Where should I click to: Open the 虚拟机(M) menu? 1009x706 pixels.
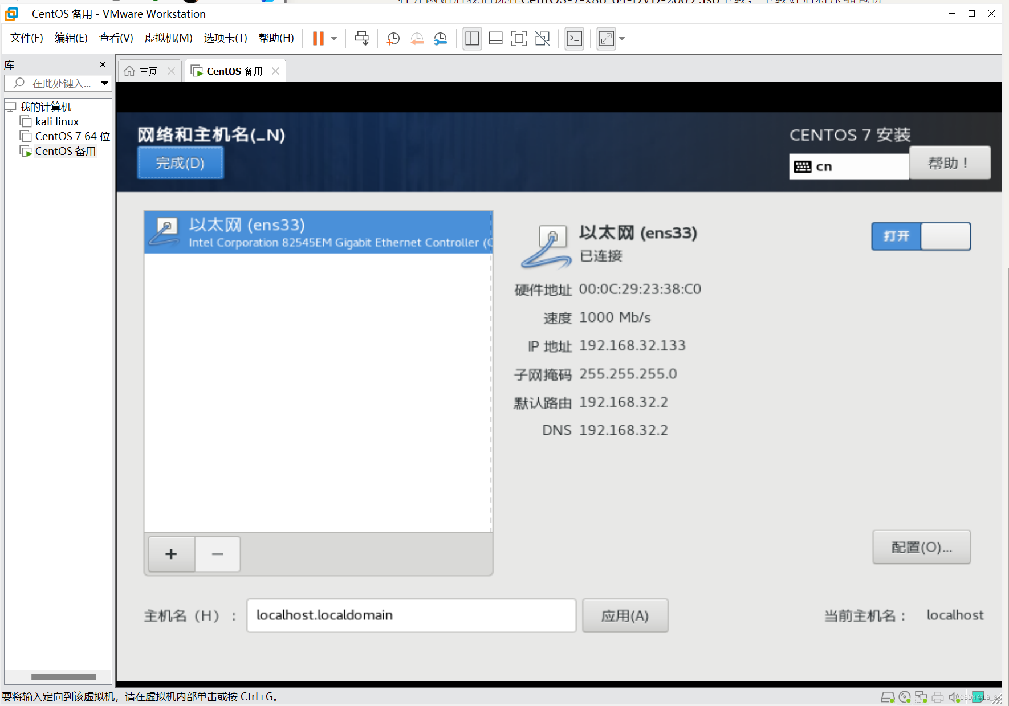point(169,38)
